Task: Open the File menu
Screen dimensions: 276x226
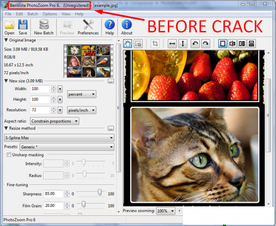Action: [8, 14]
